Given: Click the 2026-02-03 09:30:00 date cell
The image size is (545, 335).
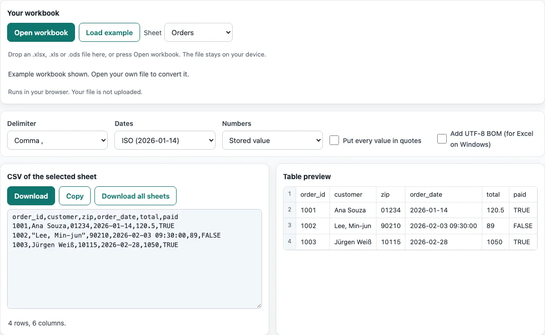Looking at the screenshot, I should tap(443, 226).
